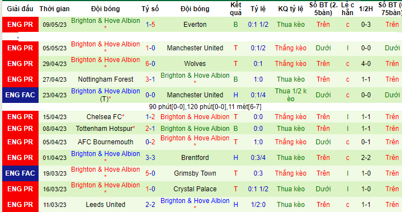This screenshot has width=402, height=212.
Task: Click the Nottingham Forest team name
Action: click(106, 79)
